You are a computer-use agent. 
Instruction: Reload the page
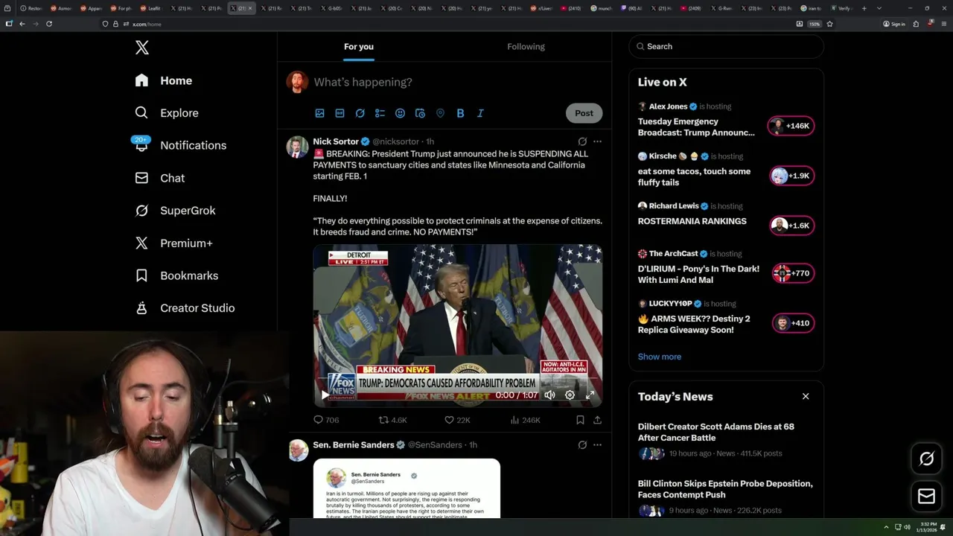[49, 24]
